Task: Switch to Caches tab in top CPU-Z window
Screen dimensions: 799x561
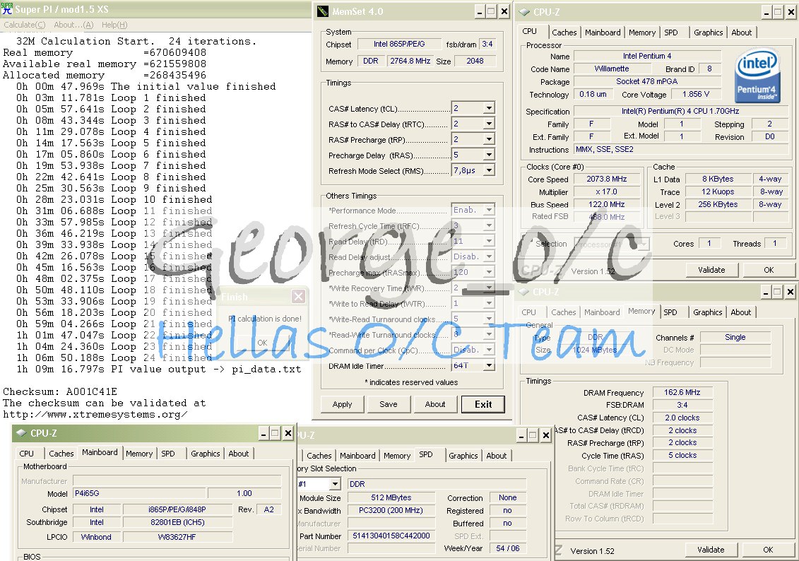Action: point(564,33)
